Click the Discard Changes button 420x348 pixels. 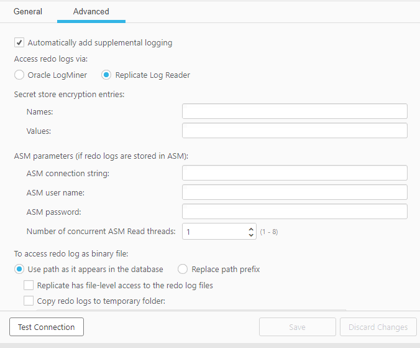pyautogui.click(x=378, y=327)
